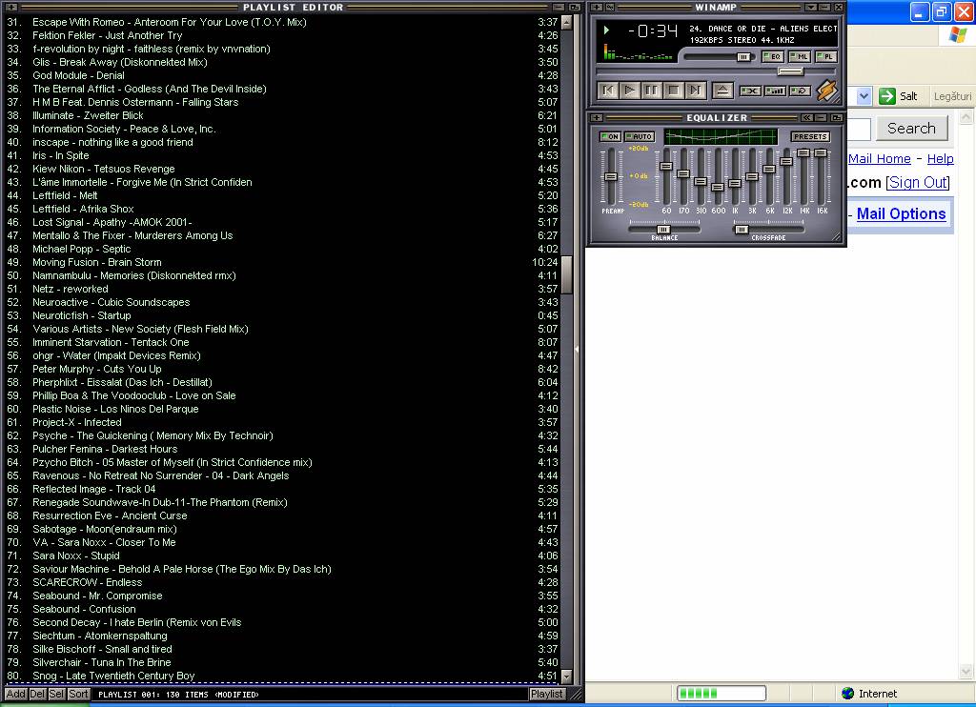
Task: Click the Search button in browser
Action: tap(911, 129)
